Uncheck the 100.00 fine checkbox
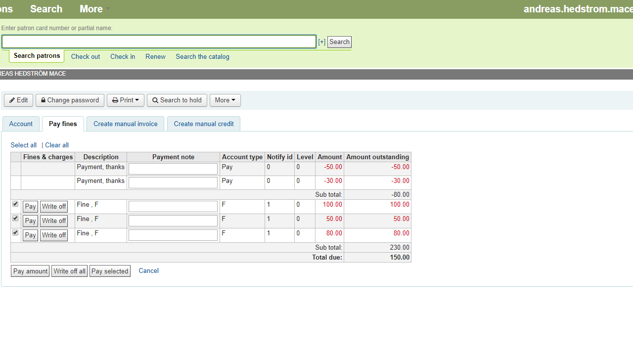Viewport: 633px width, 356px height. [x=15, y=204]
